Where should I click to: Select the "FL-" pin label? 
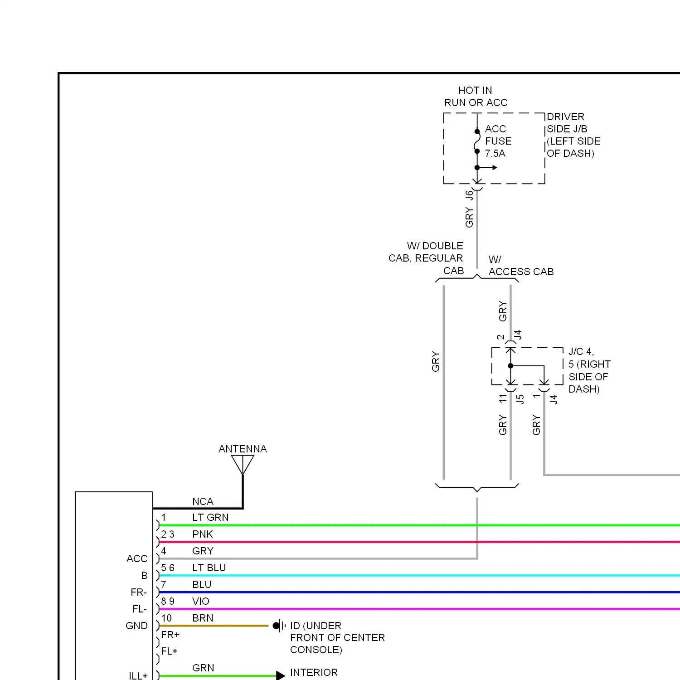click(x=140, y=609)
